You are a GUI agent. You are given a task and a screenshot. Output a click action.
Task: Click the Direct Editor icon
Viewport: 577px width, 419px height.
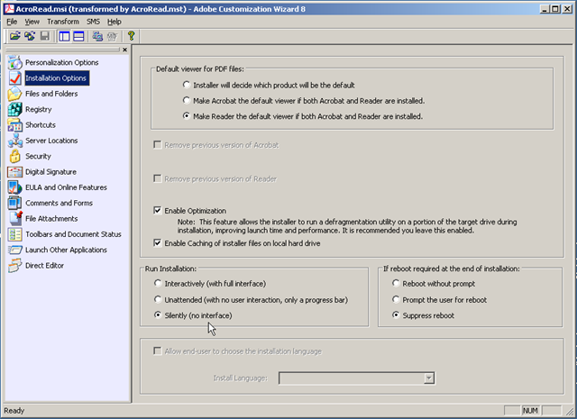15,266
